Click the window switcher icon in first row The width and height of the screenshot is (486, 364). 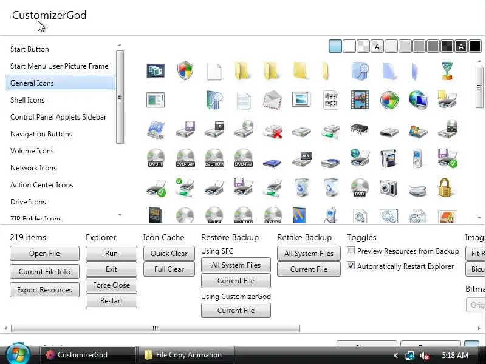pos(156,71)
